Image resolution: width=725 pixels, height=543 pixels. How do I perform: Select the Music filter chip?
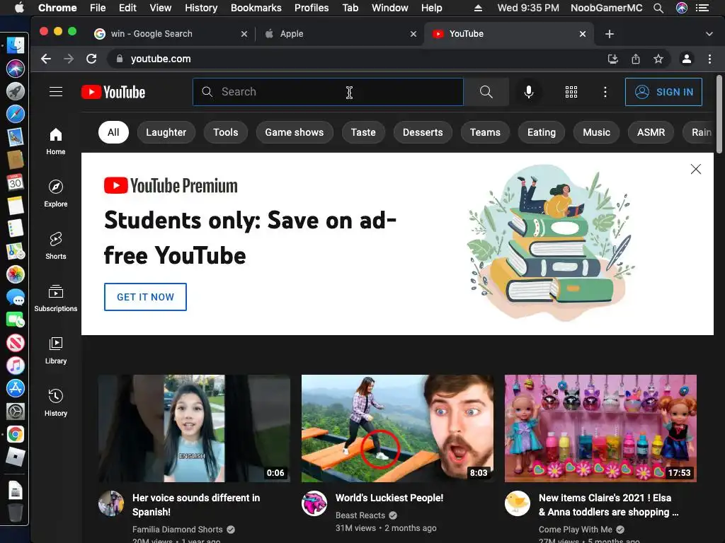tap(596, 132)
